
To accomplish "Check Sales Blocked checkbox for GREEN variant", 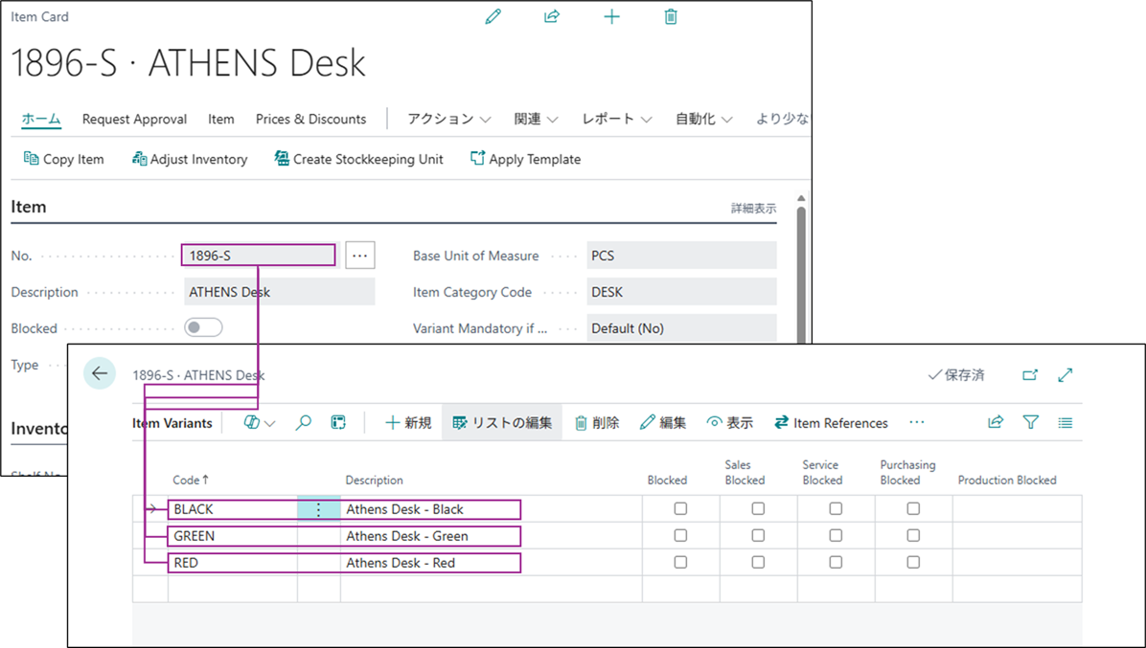I will pyautogui.click(x=758, y=536).
